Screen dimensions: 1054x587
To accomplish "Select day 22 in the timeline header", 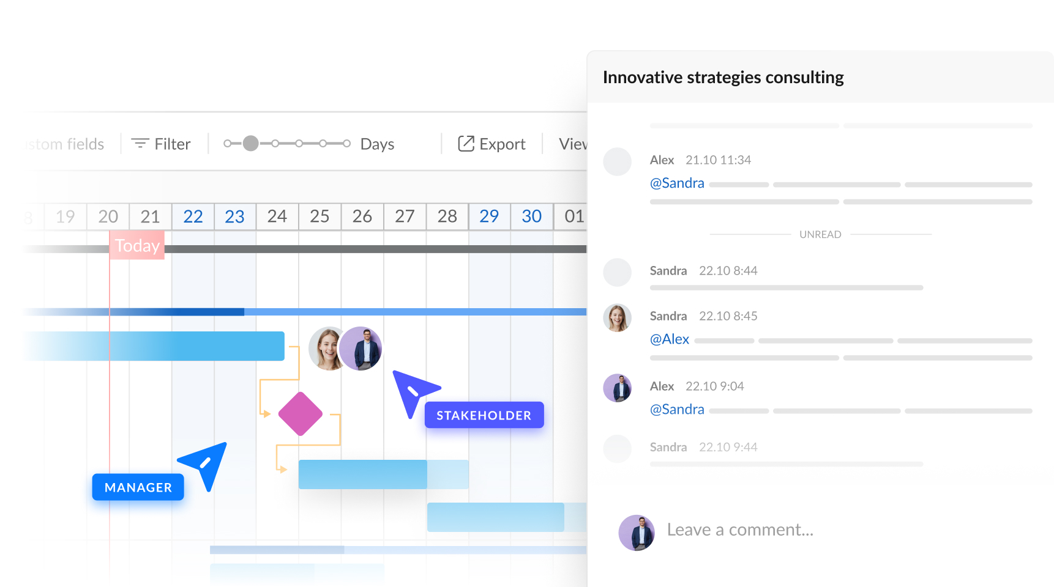I will tap(193, 216).
